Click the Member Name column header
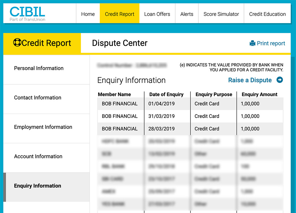 click(x=114, y=94)
